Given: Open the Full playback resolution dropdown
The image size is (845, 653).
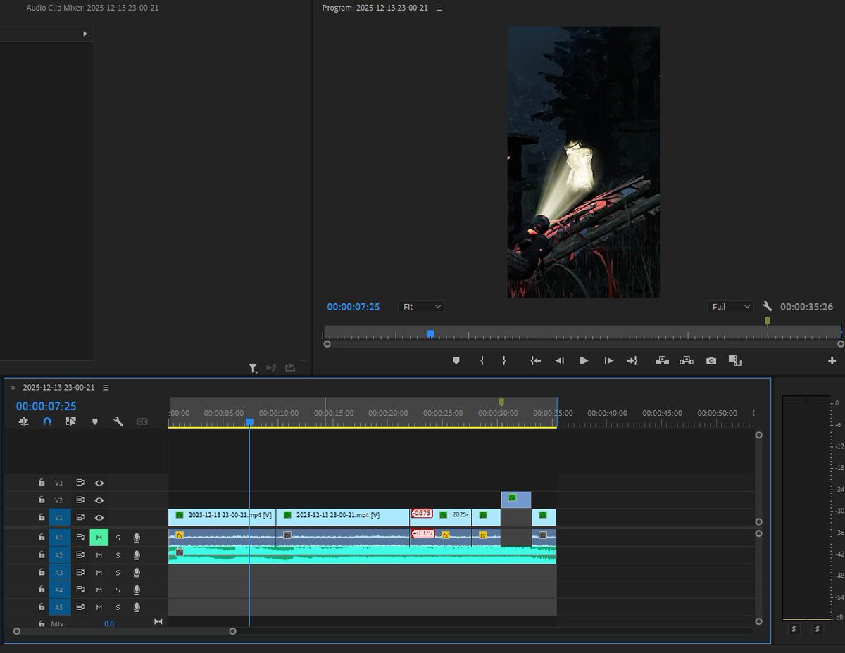Looking at the screenshot, I should [730, 306].
